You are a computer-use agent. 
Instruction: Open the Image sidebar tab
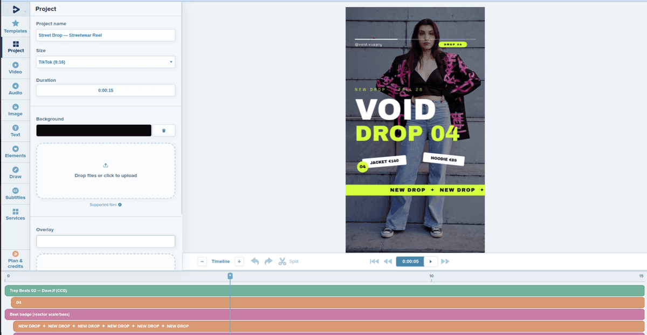pos(15,110)
